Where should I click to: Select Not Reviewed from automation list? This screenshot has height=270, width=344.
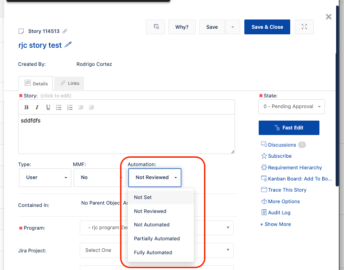pos(161,211)
